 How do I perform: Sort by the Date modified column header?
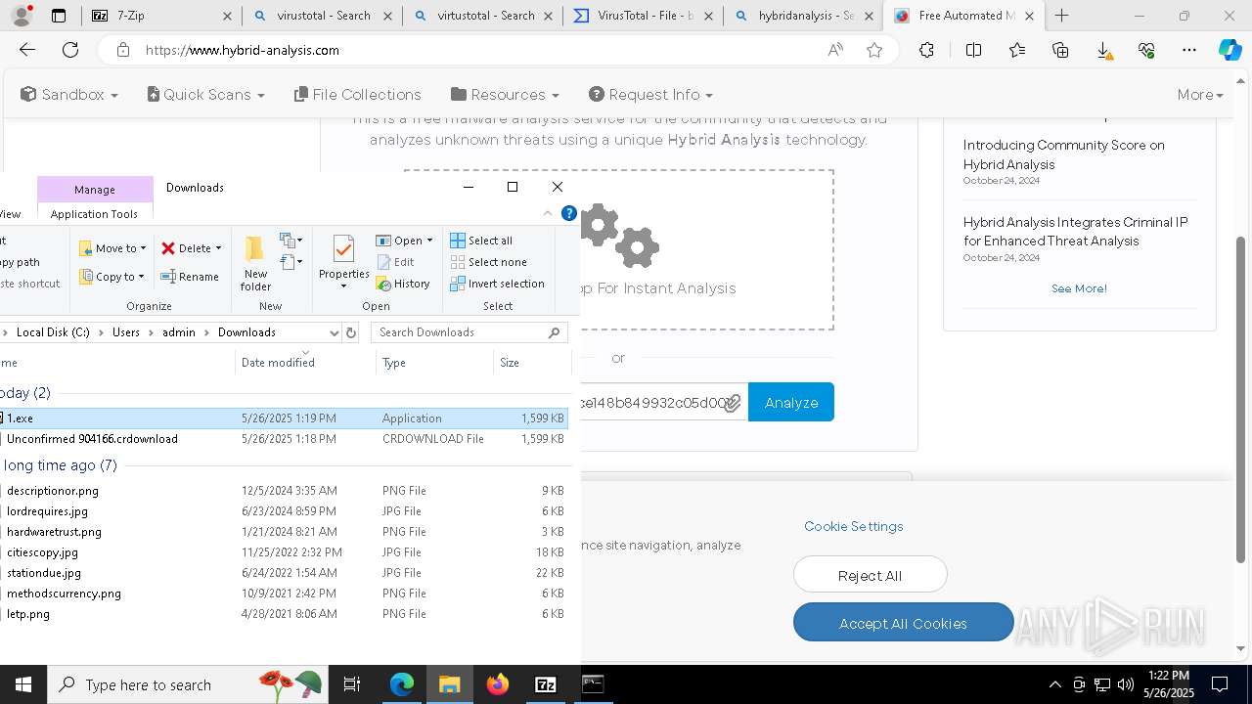pyautogui.click(x=305, y=362)
